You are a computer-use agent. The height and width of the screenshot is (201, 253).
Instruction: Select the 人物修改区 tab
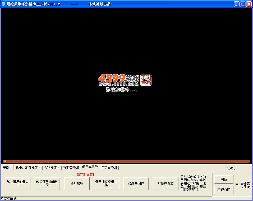(52, 168)
